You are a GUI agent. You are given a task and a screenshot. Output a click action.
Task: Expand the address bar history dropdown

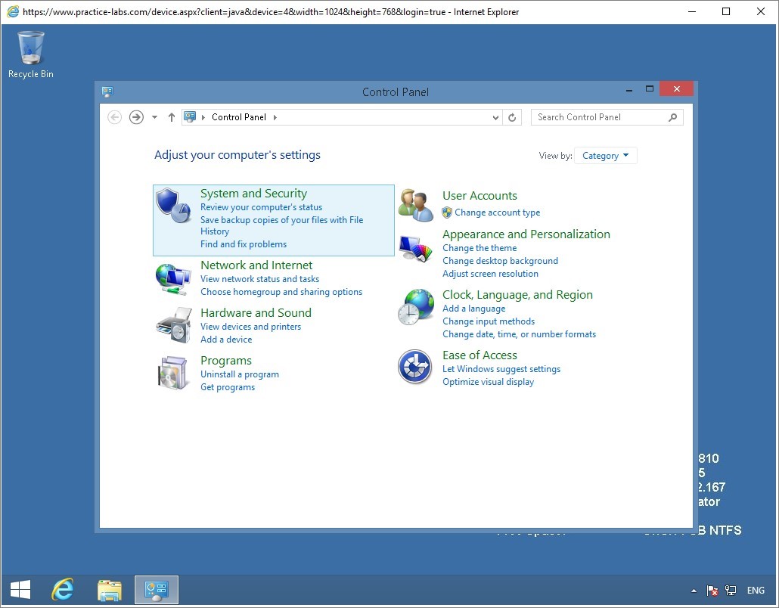coord(495,117)
